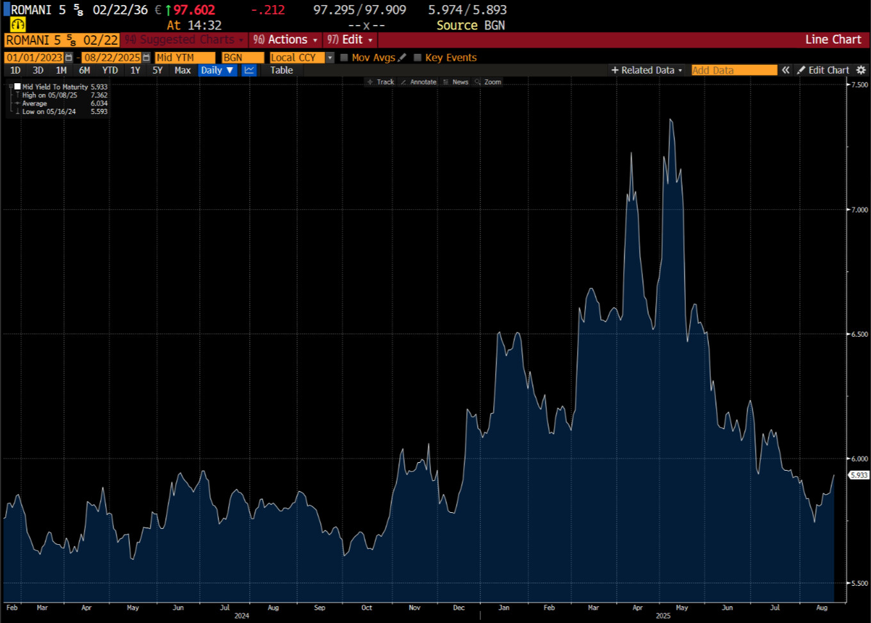Open the end date calendar picker
This screenshot has width=871, height=623.
146,58
